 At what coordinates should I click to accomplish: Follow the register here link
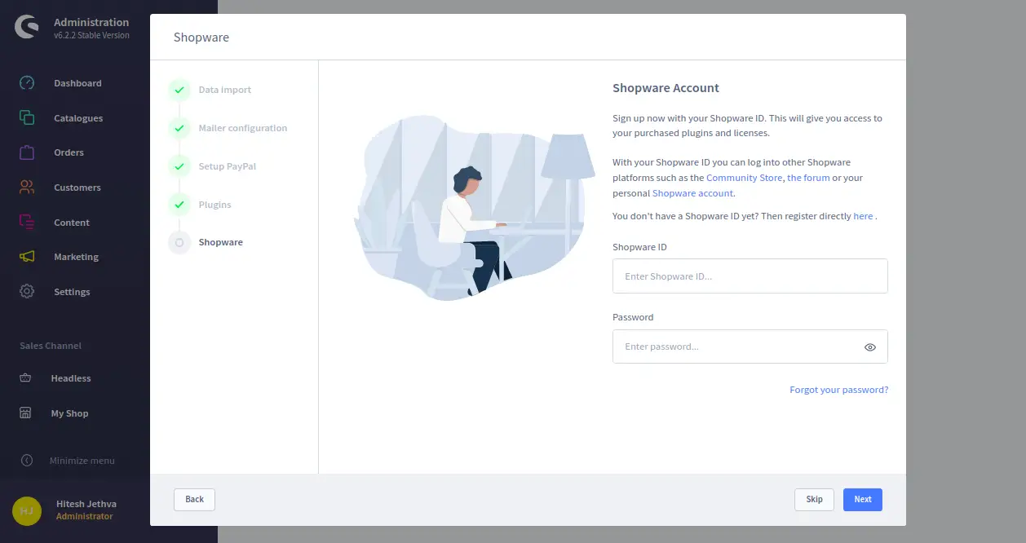(x=863, y=216)
